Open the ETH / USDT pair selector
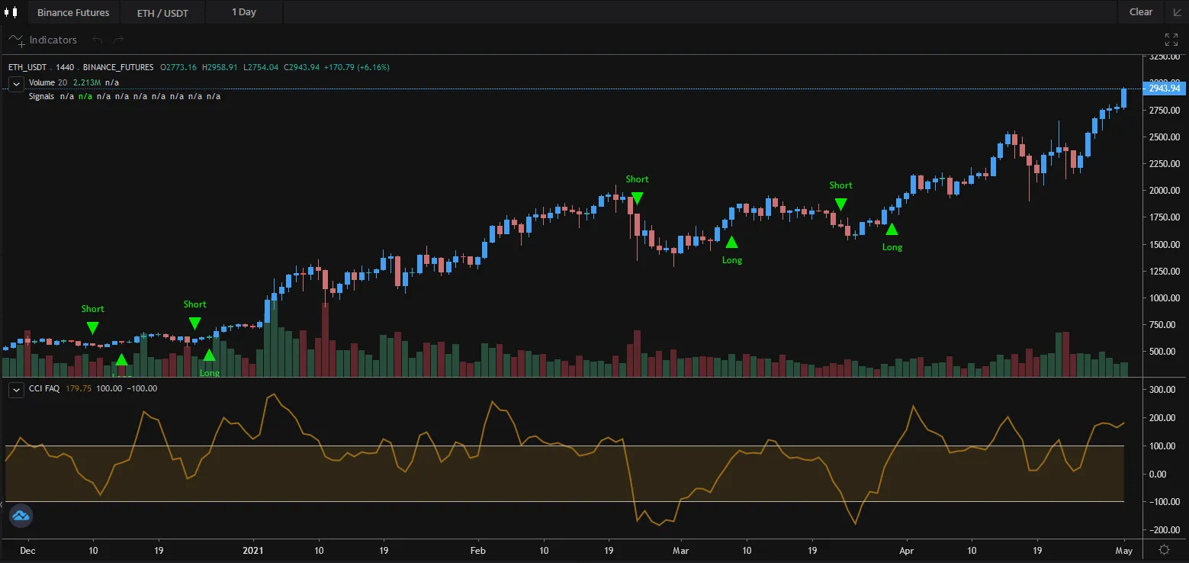Image resolution: width=1189 pixels, height=563 pixels. coord(162,12)
